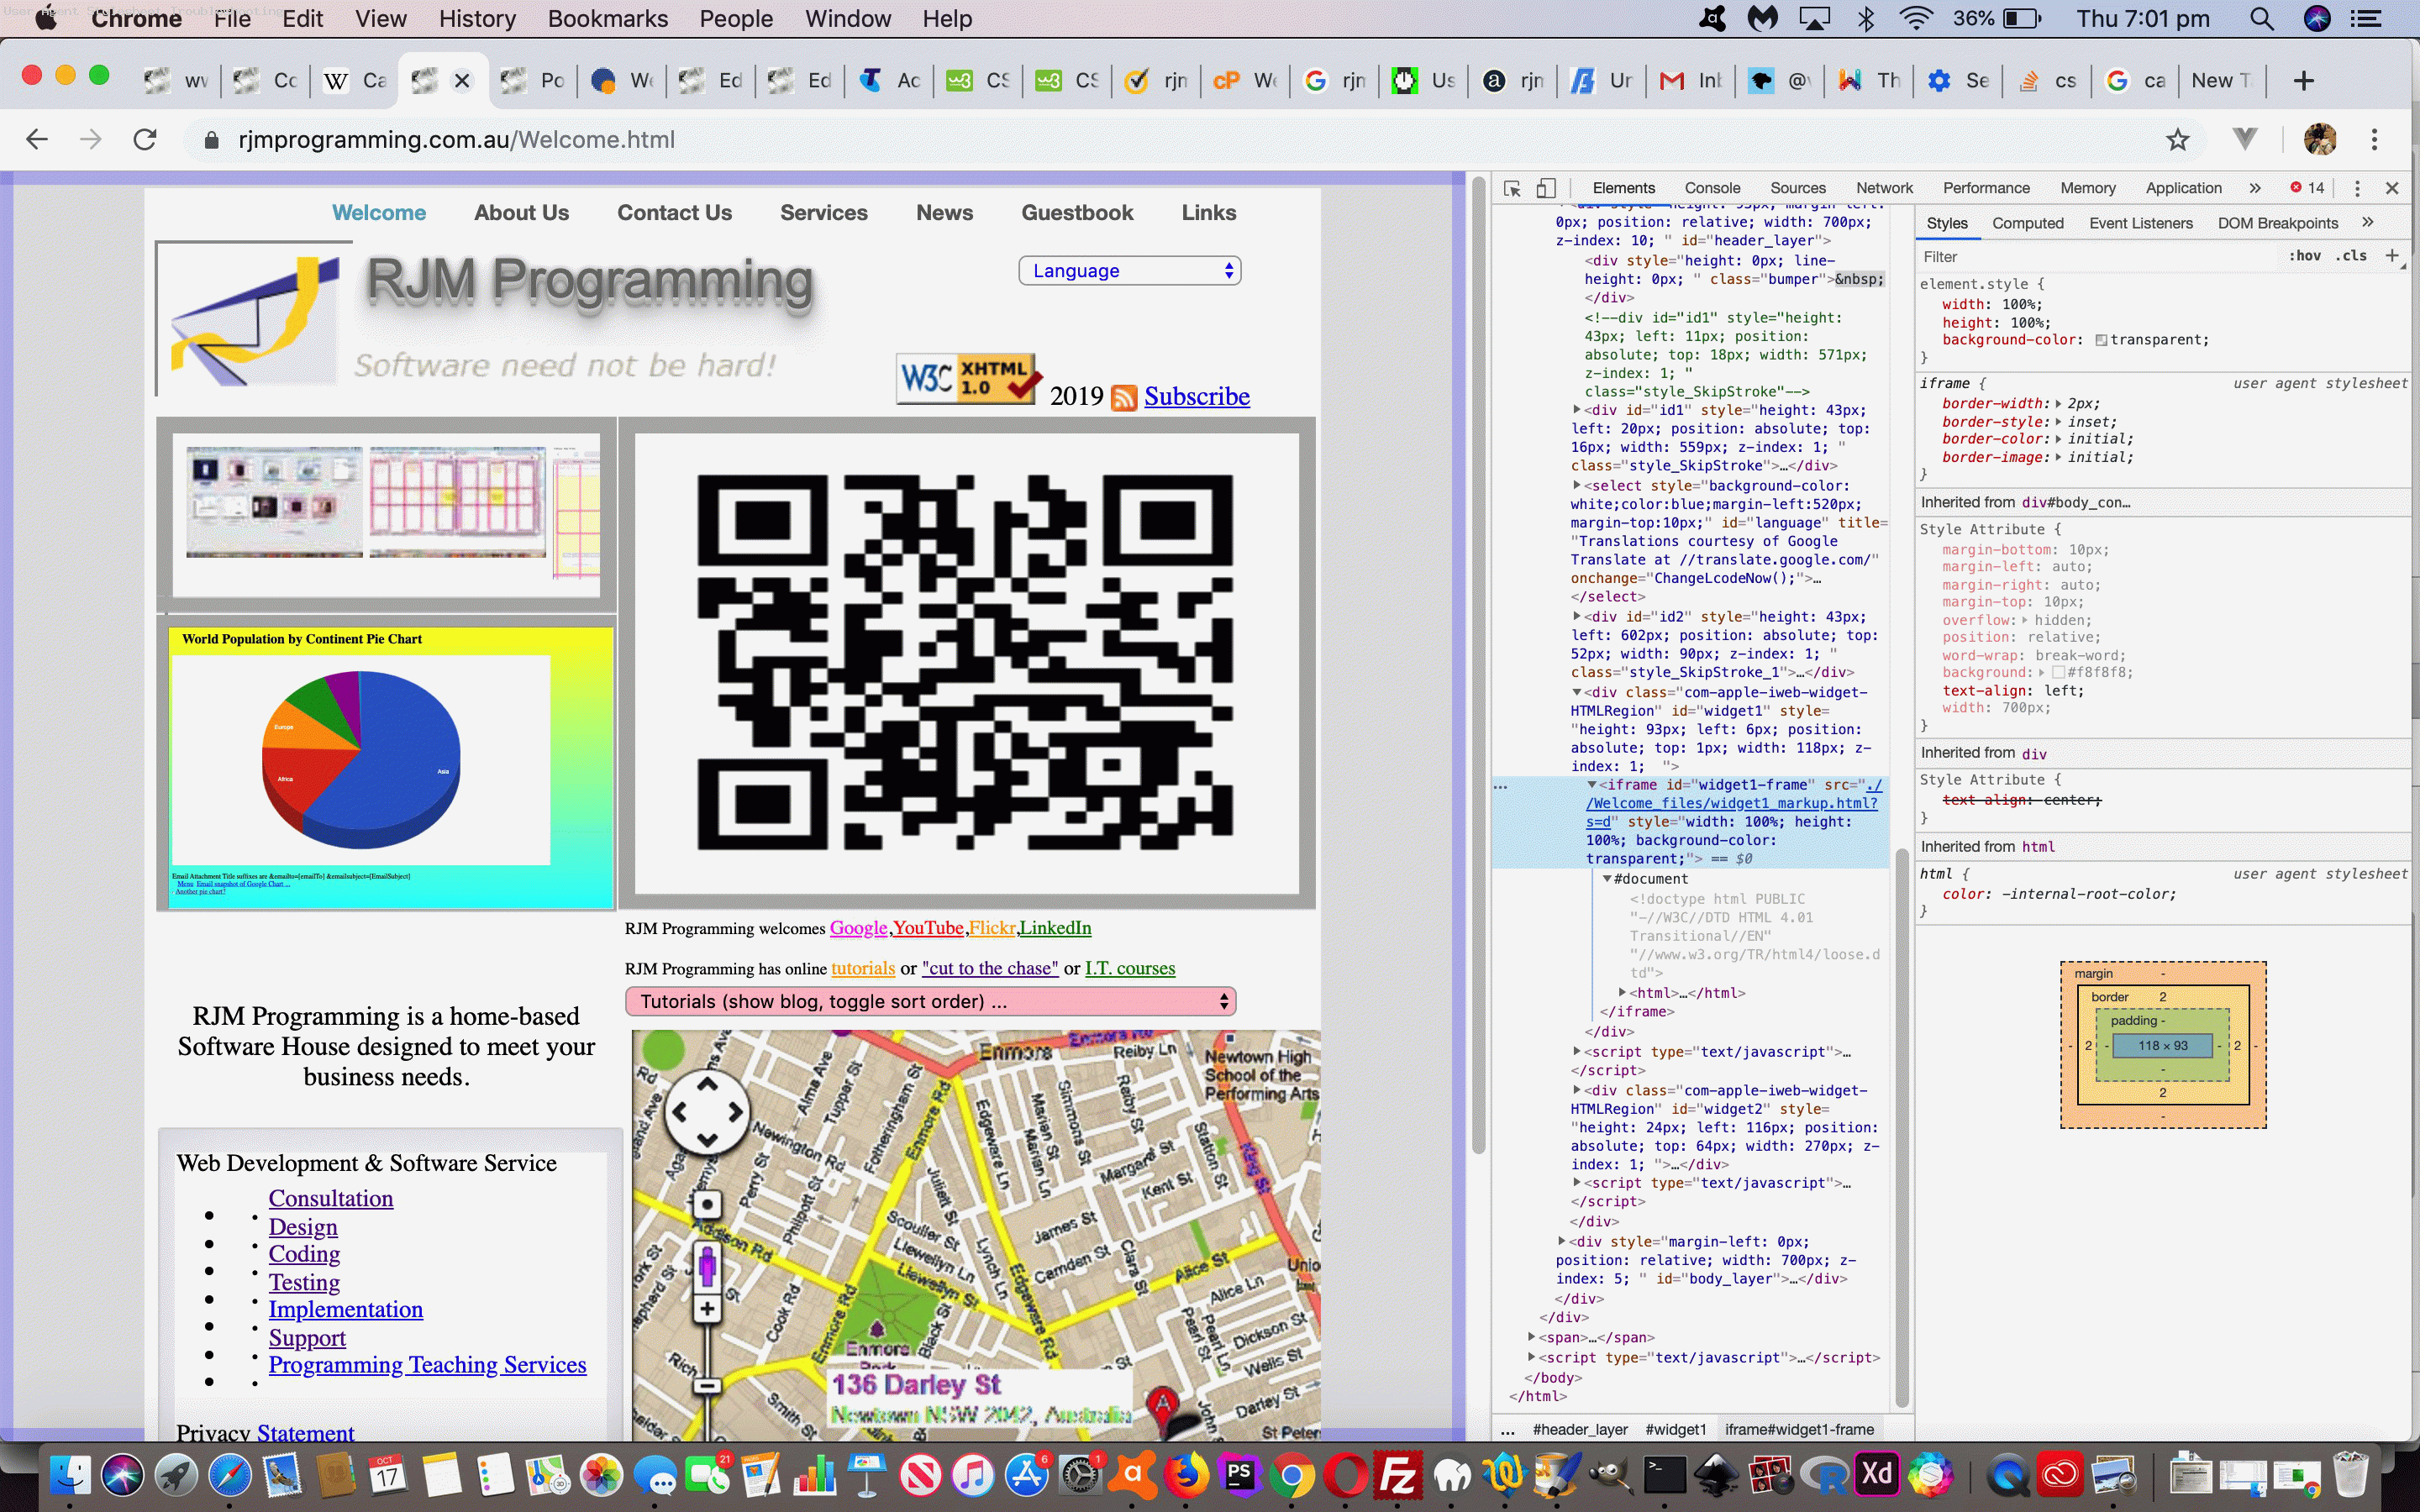Image resolution: width=2420 pixels, height=1512 pixels.
Task: Open Safari from the Dock
Action: 229,1475
